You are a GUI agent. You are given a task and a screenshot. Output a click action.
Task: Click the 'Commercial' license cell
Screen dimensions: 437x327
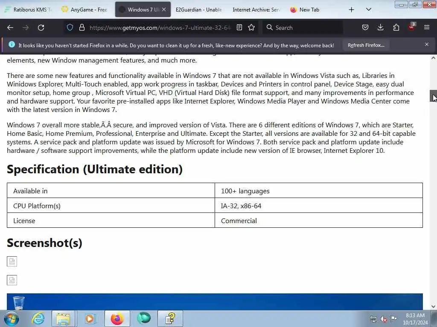pyautogui.click(x=319, y=221)
